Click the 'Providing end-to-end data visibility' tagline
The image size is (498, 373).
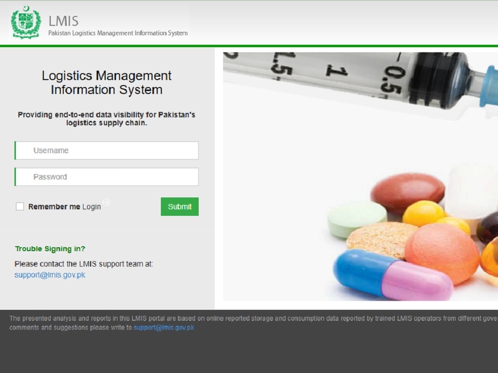point(107,119)
